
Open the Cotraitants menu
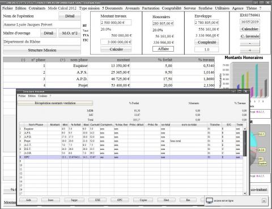[x=37, y=9]
